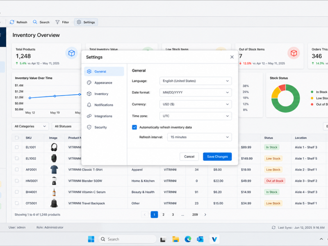
Task: Check the row checkbox for EL1001
Action: point(17,147)
